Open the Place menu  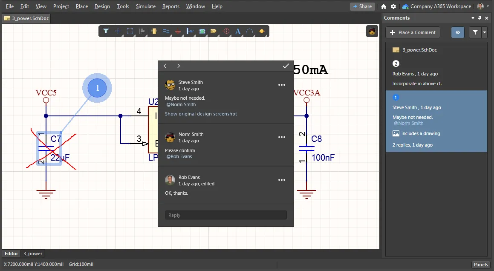(82, 6)
